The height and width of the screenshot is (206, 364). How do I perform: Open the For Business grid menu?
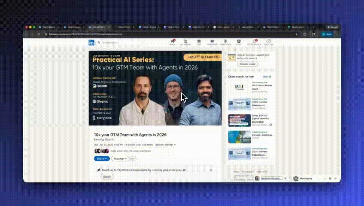tap(255, 42)
